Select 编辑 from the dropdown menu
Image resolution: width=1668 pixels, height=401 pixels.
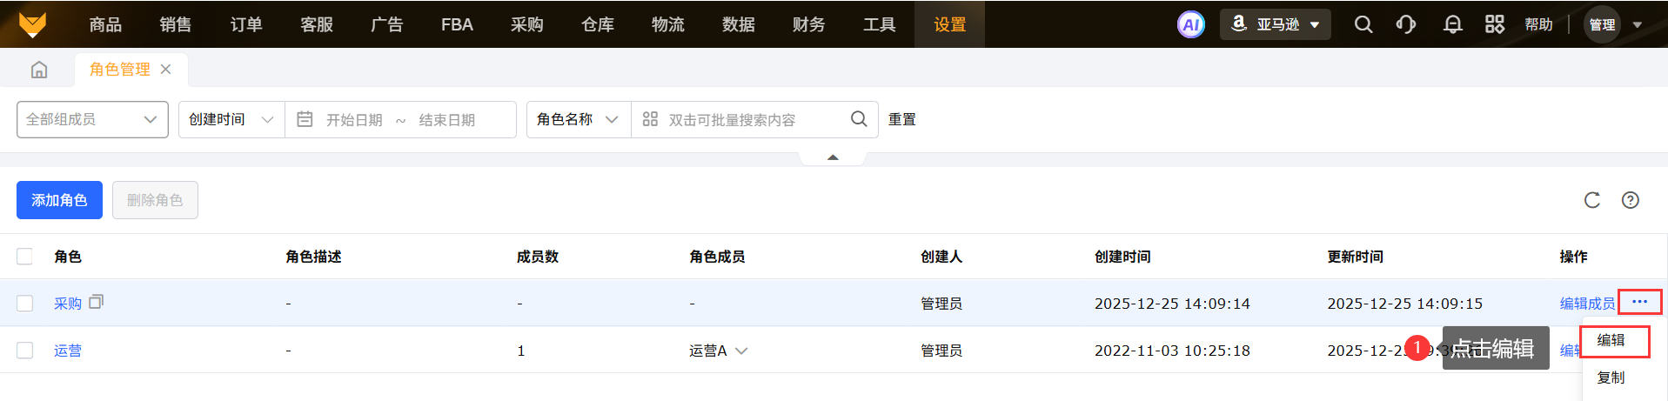coord(1611,340)
